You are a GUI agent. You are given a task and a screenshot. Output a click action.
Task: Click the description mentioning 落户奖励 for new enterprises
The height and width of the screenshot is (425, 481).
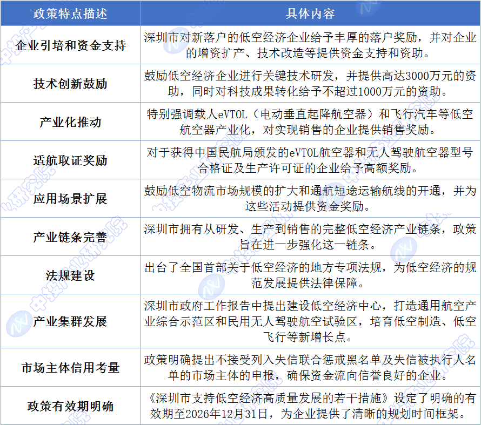click(x=310, y=45)
